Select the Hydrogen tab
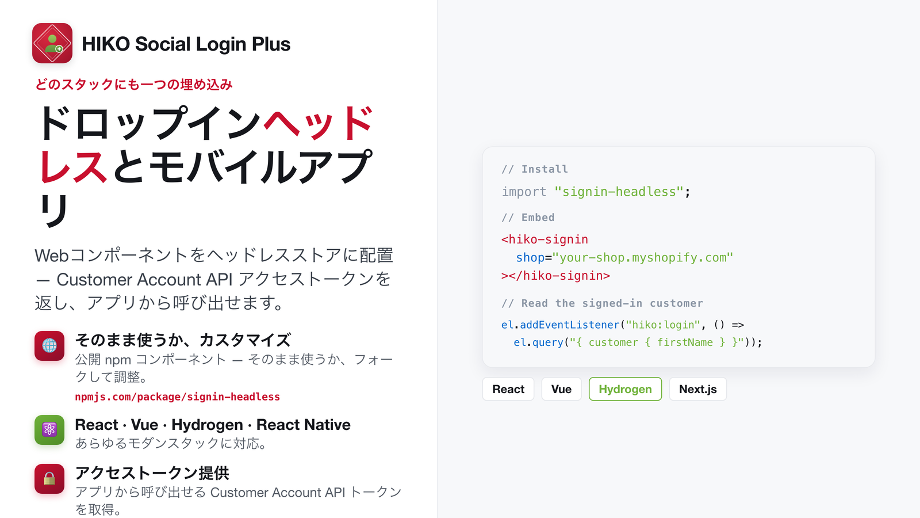Screen dimensions: 920x518 pos(625,389)
